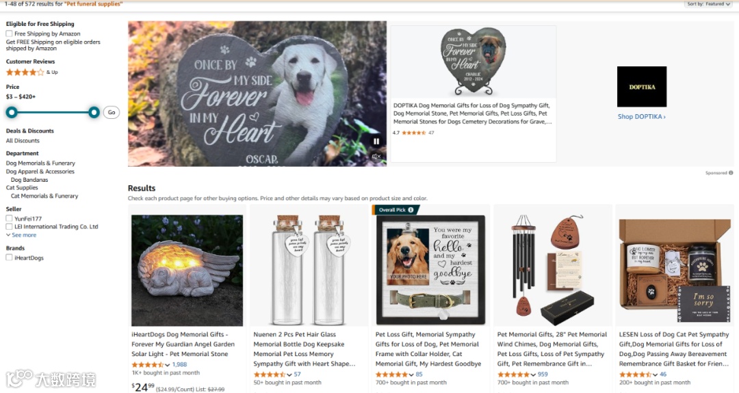Select Cat Memorials & Funerary department
This screenshot has width=739, height=393.
44,195
